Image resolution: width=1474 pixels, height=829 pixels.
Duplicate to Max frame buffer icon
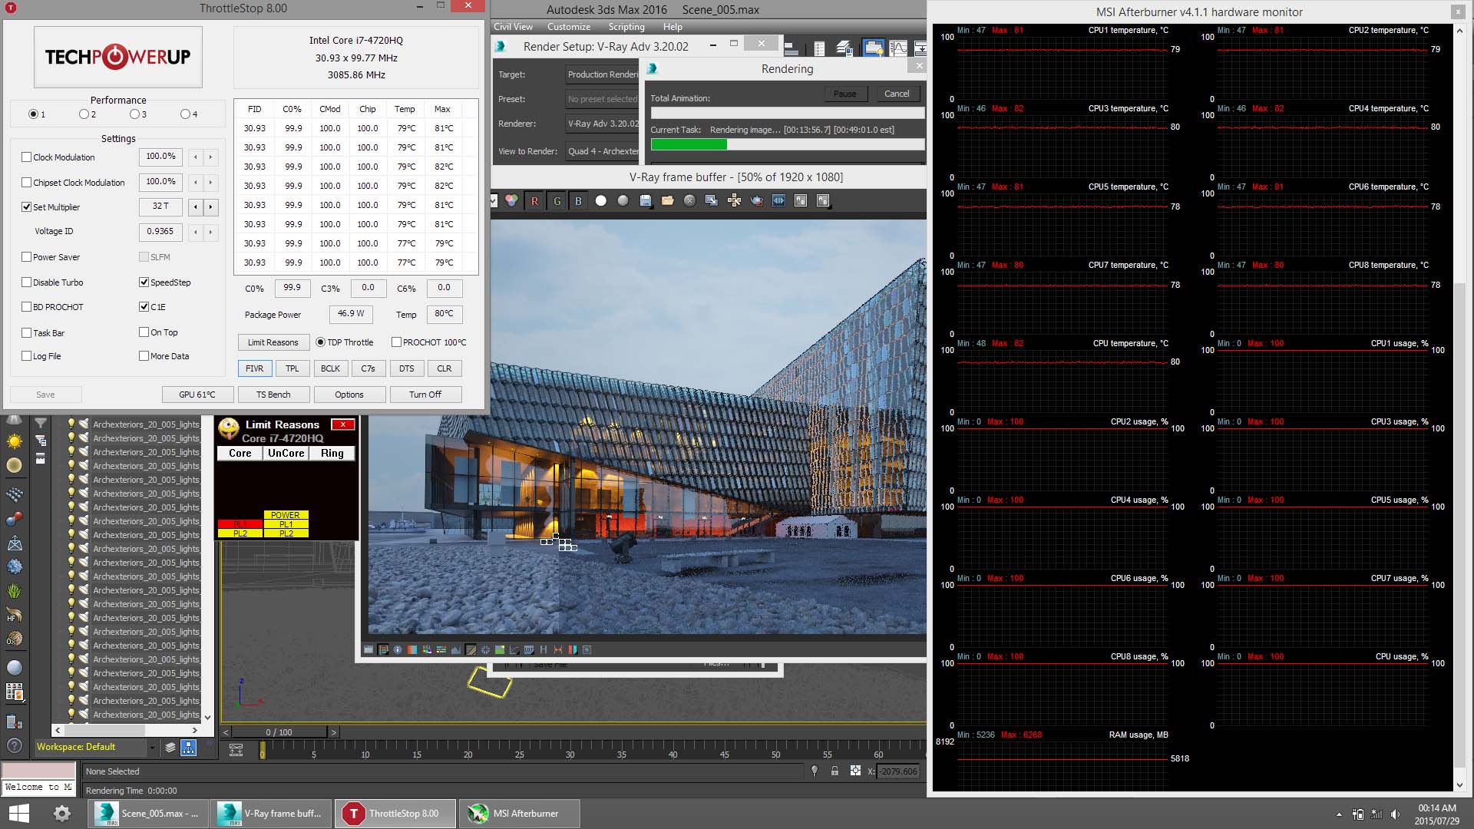712,201
